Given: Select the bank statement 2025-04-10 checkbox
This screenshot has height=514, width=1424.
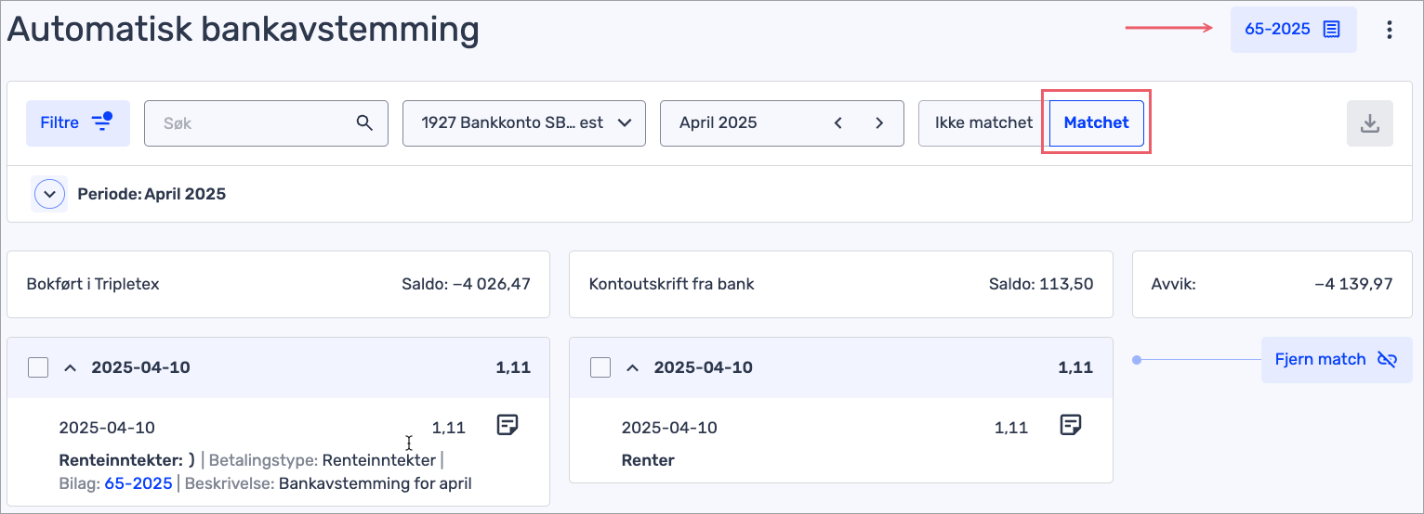Looking at the screenshot, I should pos(600,367).
